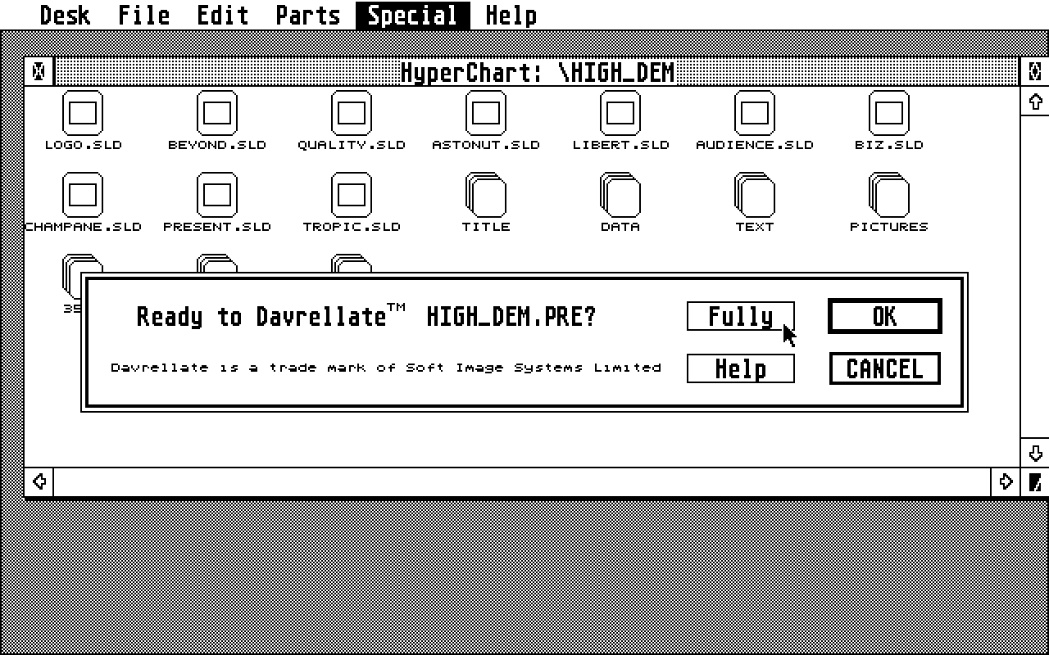
Task: Toggle the Fully option button
Action: pyautogui.click(x=741, y=316)
